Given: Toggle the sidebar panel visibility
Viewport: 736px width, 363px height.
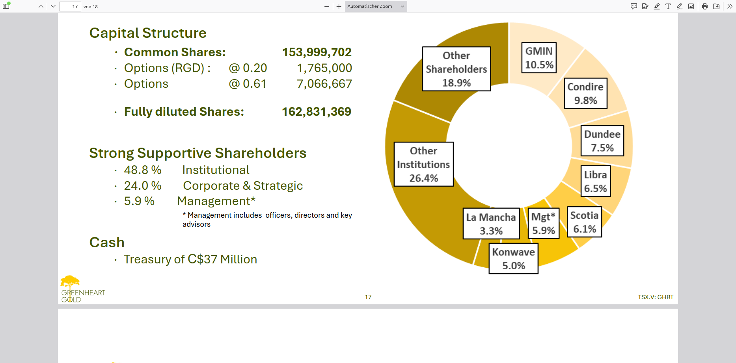Looking at the screenshot, I should point(6,6).
